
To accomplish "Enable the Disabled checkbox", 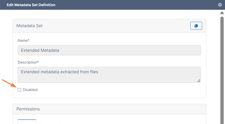I will (x=19, y=90).
